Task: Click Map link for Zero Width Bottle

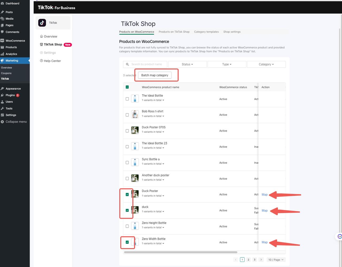Action: click(265, 242)
